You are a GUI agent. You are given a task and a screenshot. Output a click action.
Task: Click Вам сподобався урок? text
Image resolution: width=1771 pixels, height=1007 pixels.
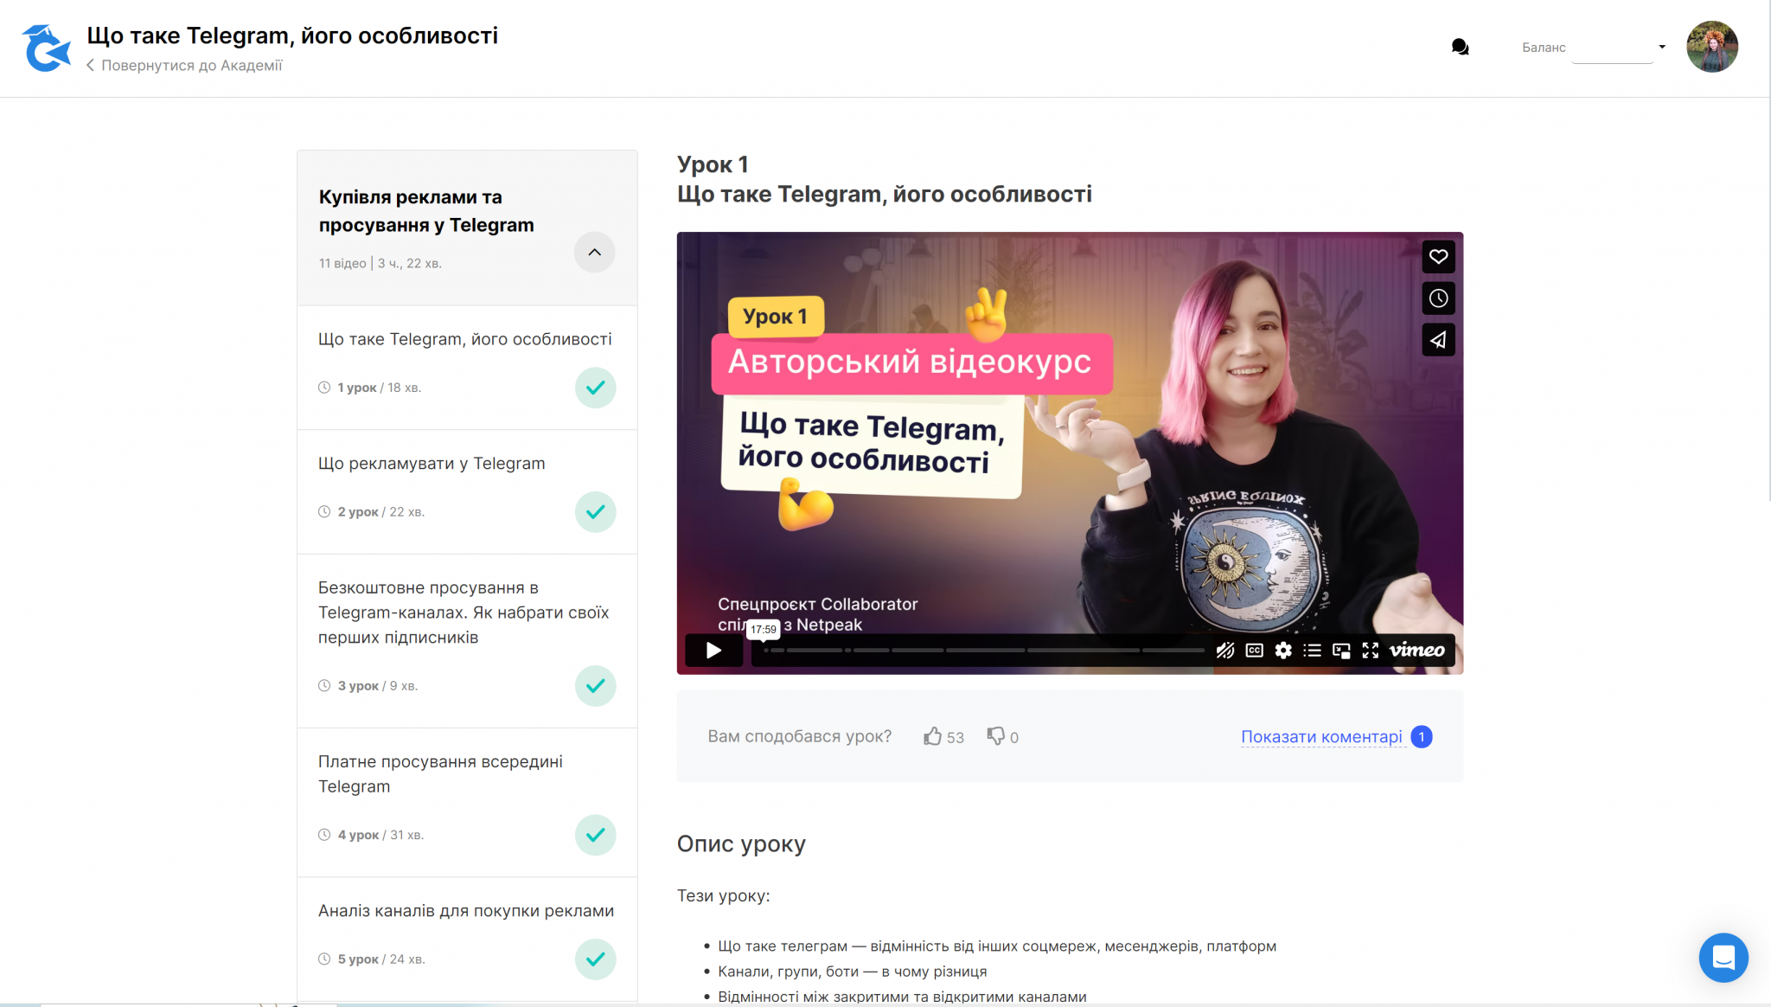tap(800, 736)
